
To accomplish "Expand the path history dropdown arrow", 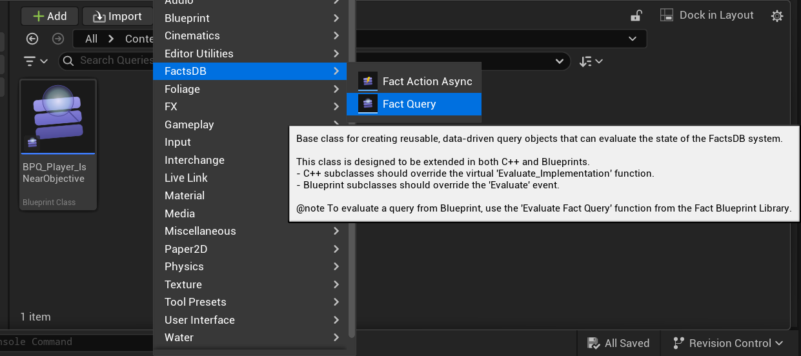I will pos(632,39).
